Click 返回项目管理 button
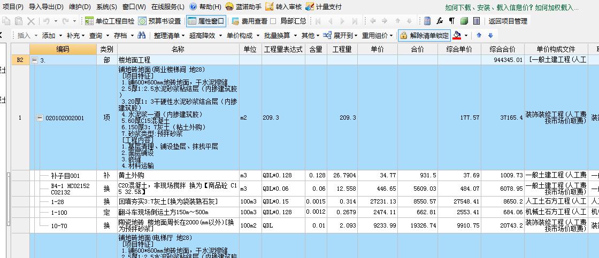Screen dimensions: 599x258 (x=508, y=21)
